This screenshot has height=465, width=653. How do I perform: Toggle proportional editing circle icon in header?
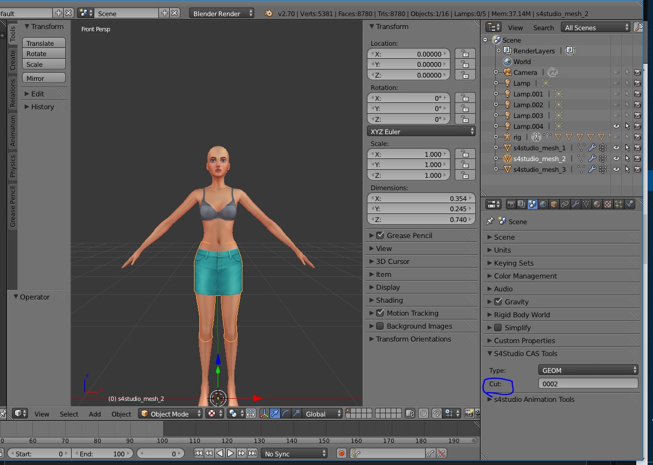tap(423, 413)
